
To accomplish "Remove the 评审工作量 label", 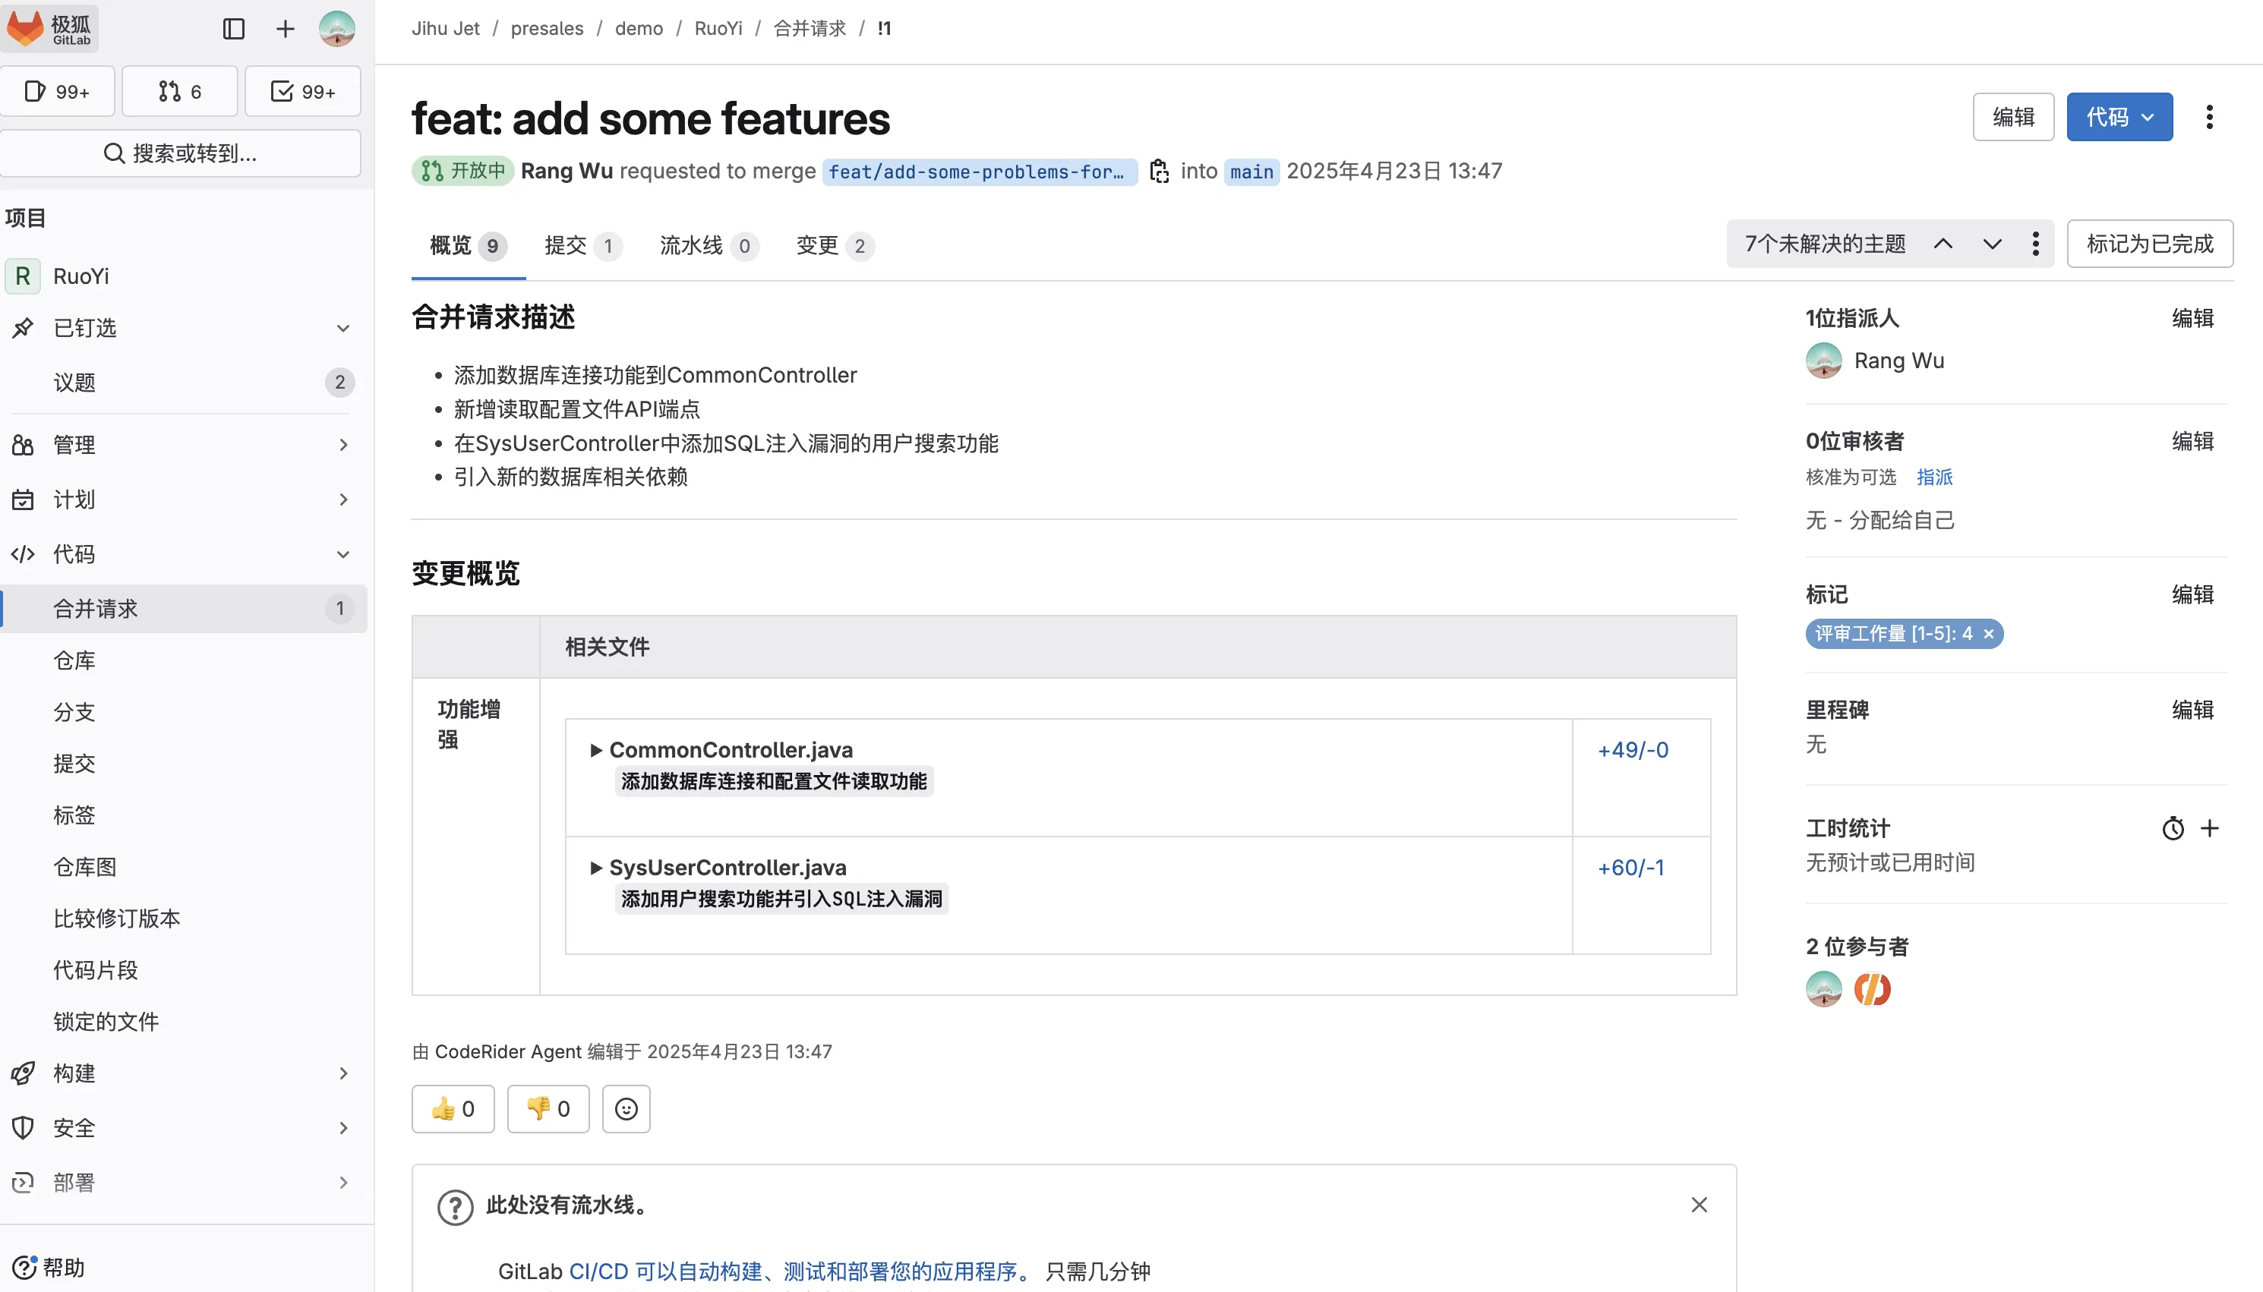I will 1989,635.
